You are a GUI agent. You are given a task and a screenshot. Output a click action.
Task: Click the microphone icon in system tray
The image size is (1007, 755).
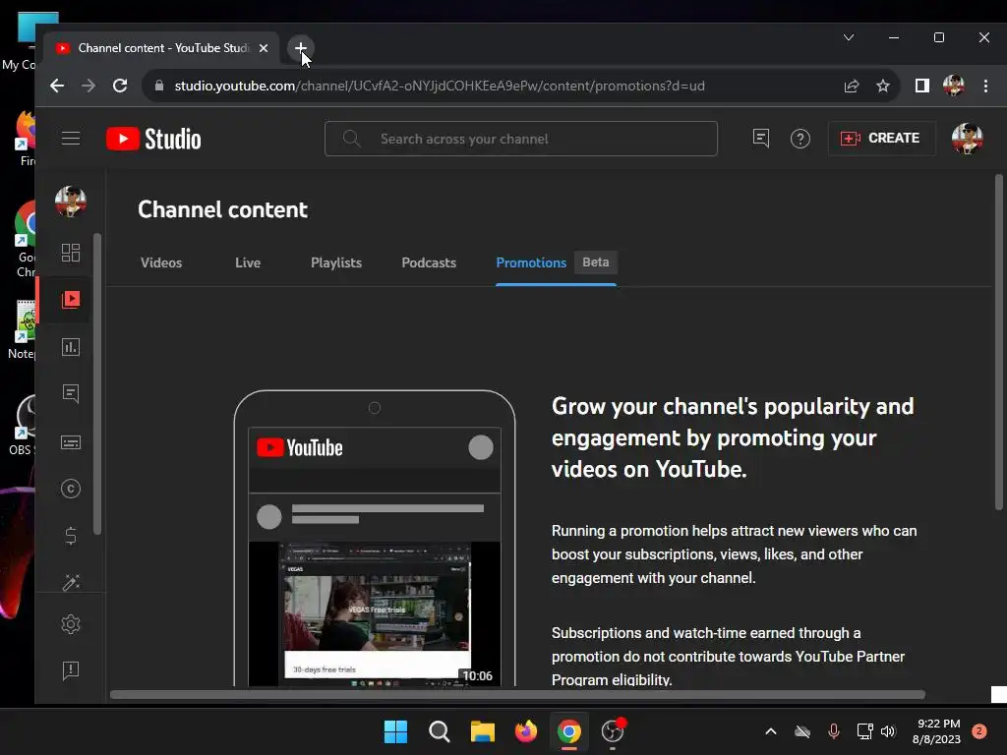834,731
